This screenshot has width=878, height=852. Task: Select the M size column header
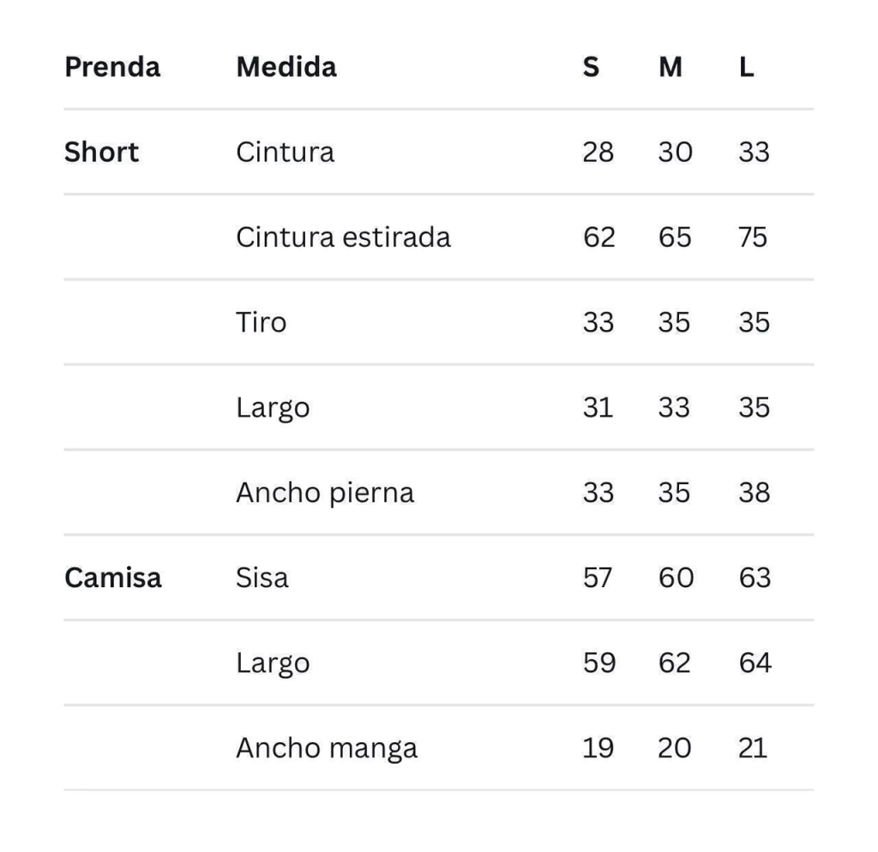[671, 67]
